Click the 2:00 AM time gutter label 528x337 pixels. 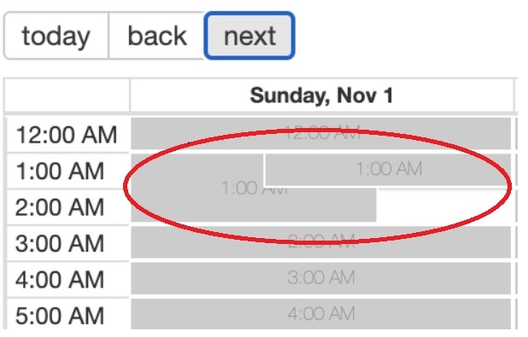(x=60, y=206)
